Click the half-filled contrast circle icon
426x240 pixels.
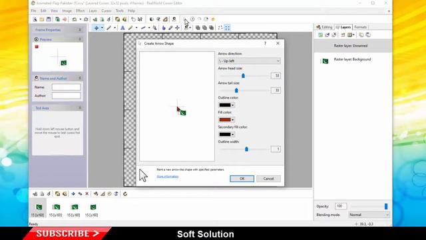151,19
